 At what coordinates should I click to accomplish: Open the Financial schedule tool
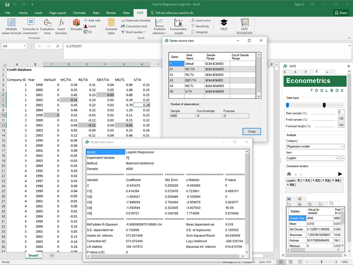point(136,20)
